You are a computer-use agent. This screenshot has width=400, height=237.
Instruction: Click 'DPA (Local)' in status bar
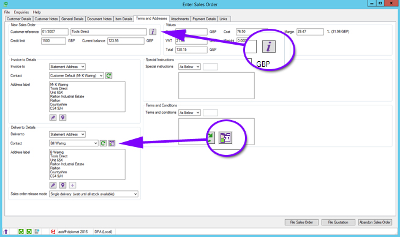pyautogui.click(x=104, y=231)
